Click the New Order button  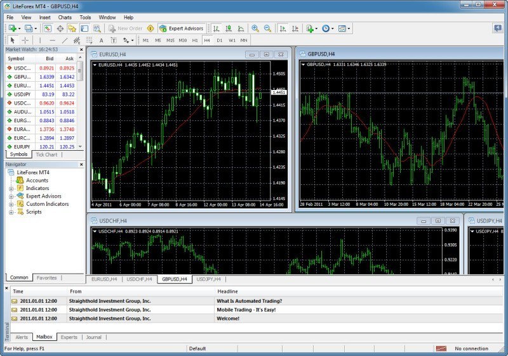click(x=126, y=29)
